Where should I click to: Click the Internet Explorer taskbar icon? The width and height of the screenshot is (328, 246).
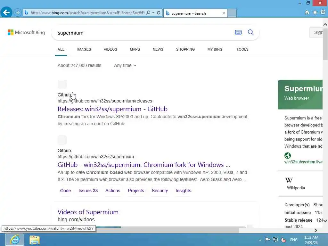15,240
